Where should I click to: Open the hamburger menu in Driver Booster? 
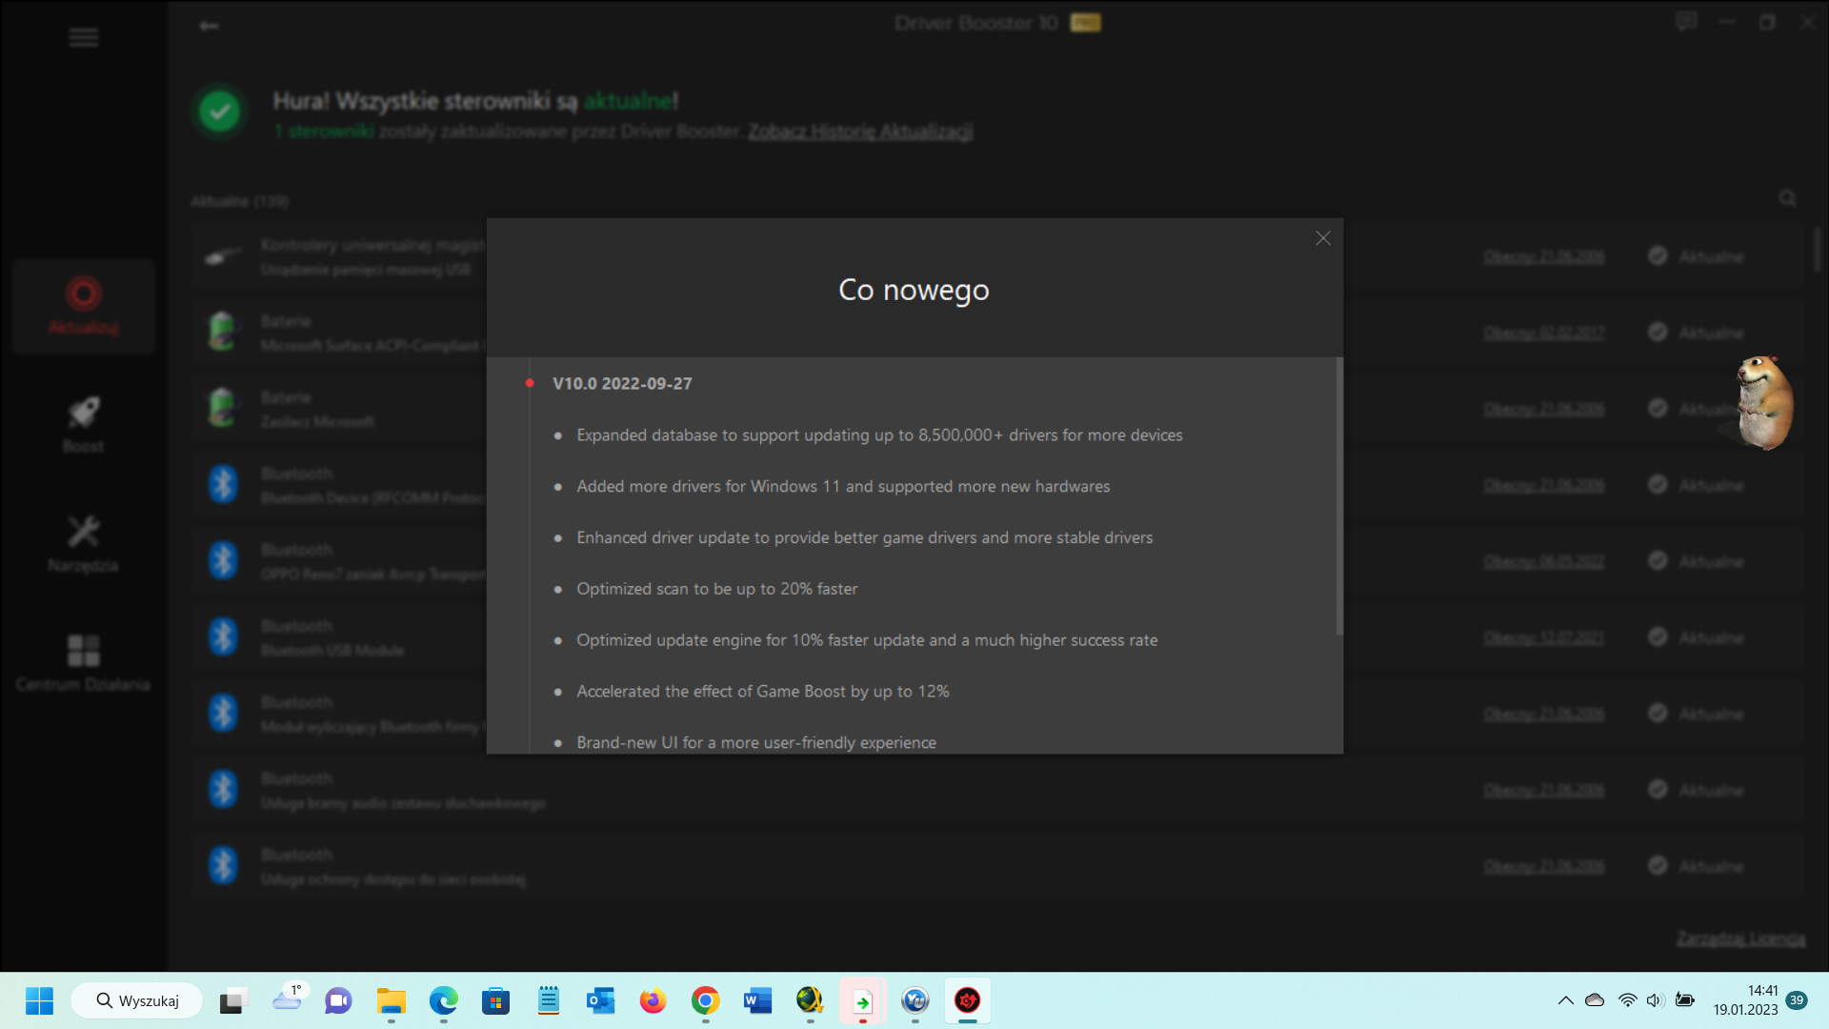[x=84, y=37]
